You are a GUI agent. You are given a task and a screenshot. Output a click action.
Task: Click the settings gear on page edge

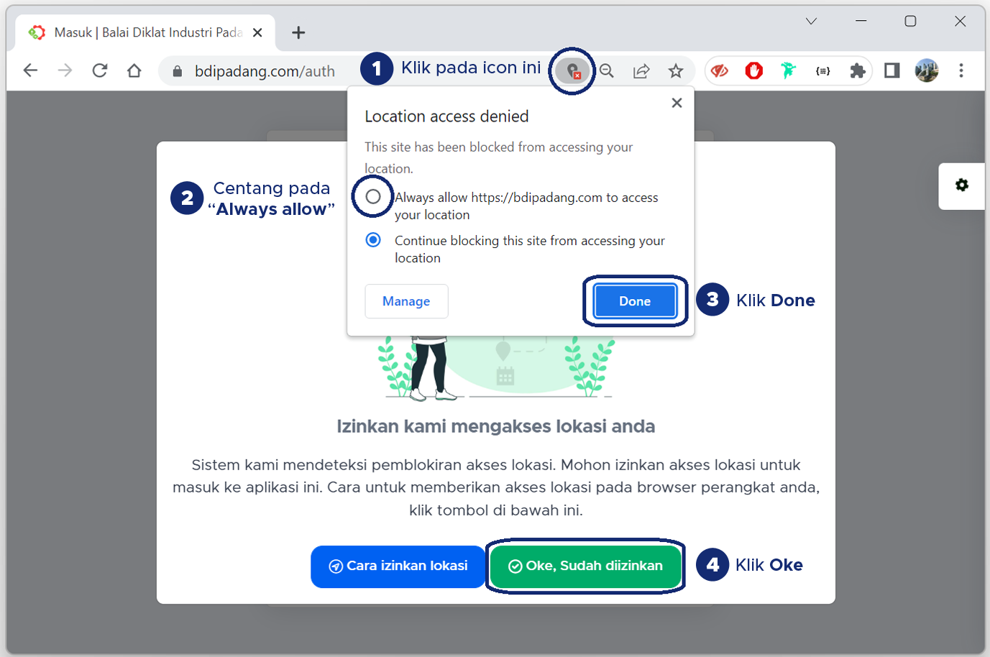(962, 185)
